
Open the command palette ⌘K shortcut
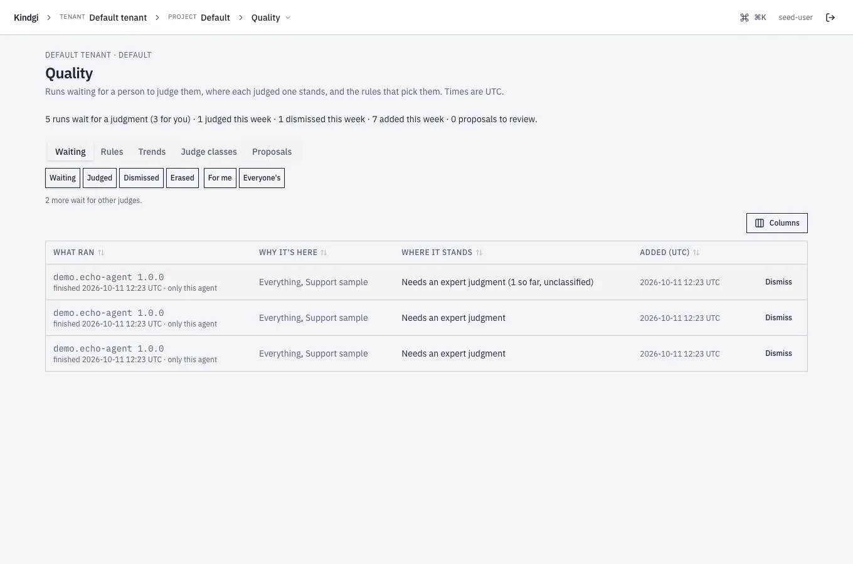[753, 18]
